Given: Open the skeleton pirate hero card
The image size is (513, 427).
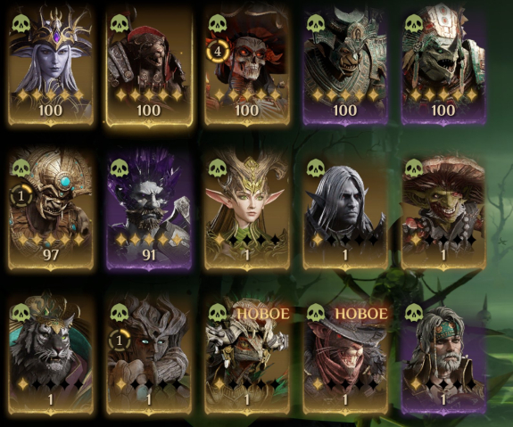Looking at the screenshot, I should tap(246, 65).
